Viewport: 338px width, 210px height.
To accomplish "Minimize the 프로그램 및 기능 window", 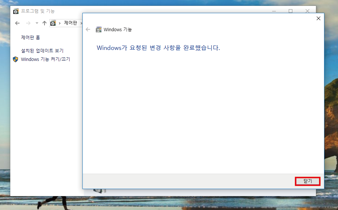I will 274,11.
